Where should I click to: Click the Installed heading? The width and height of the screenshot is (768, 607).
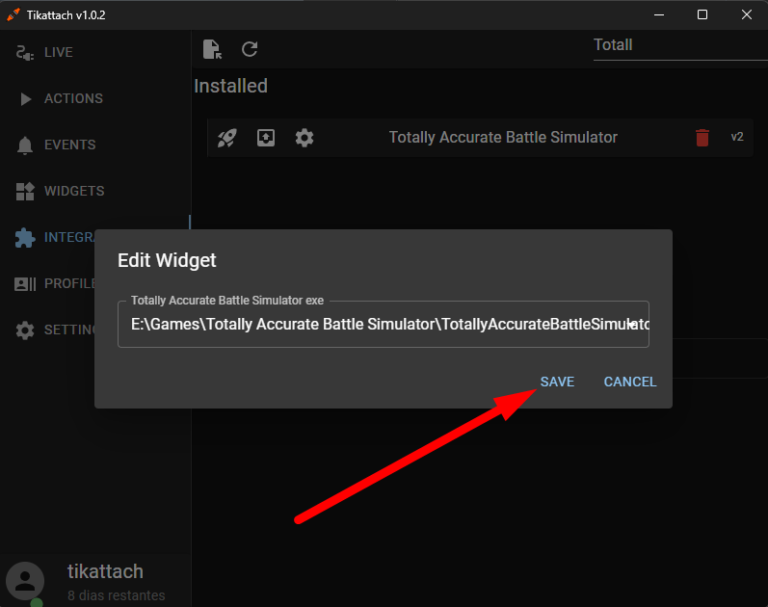tap(230, 86)
